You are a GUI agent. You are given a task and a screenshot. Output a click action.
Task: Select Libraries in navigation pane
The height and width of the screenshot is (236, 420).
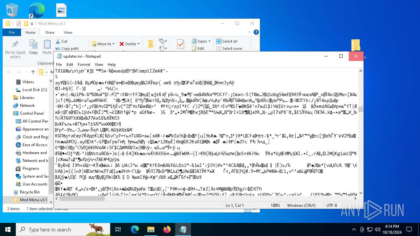point(27,98)
